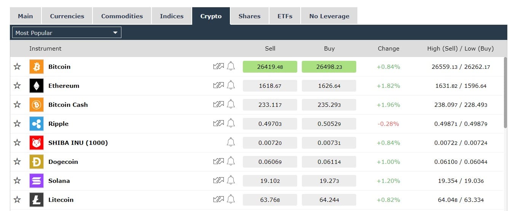Set price alert bell for Litecoin
The width and height of the screenshot is (510, 211).
(231, 200)
